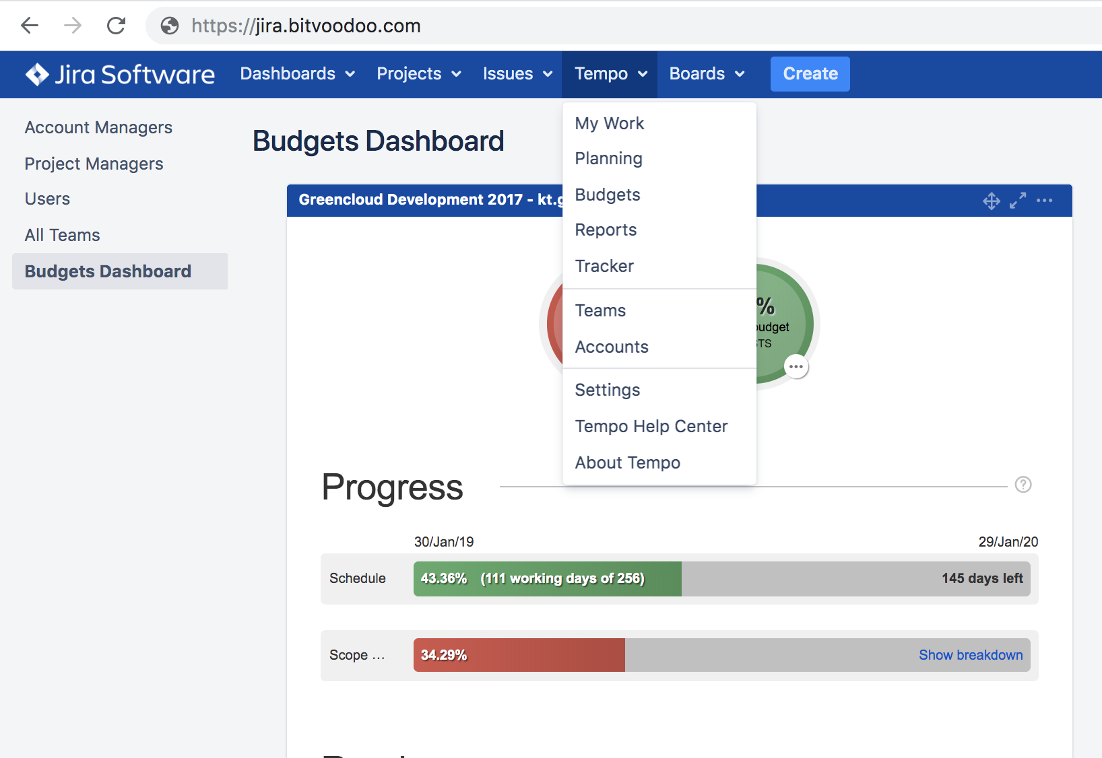Collapse the Tempo dropdown menu
Viewport: 1102px width, 758px height.
(610, 74)
